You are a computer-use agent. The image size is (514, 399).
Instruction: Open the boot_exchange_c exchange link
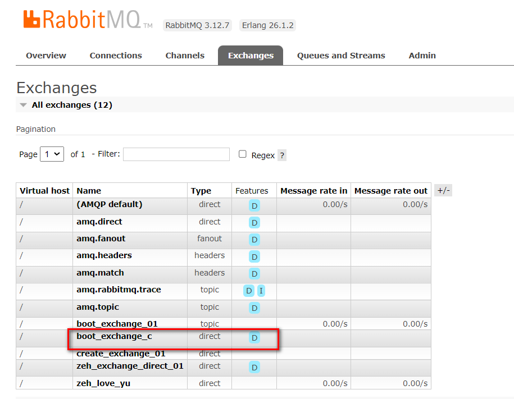114,336
